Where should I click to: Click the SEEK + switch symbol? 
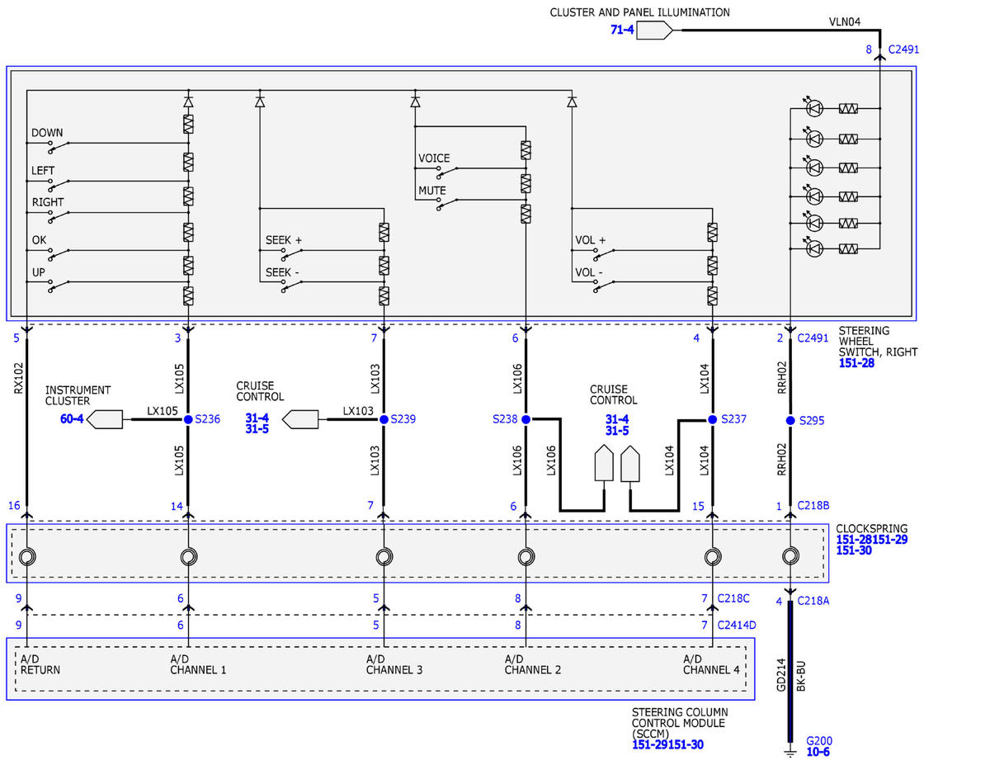pyautogui.click(x=293, y=253)
